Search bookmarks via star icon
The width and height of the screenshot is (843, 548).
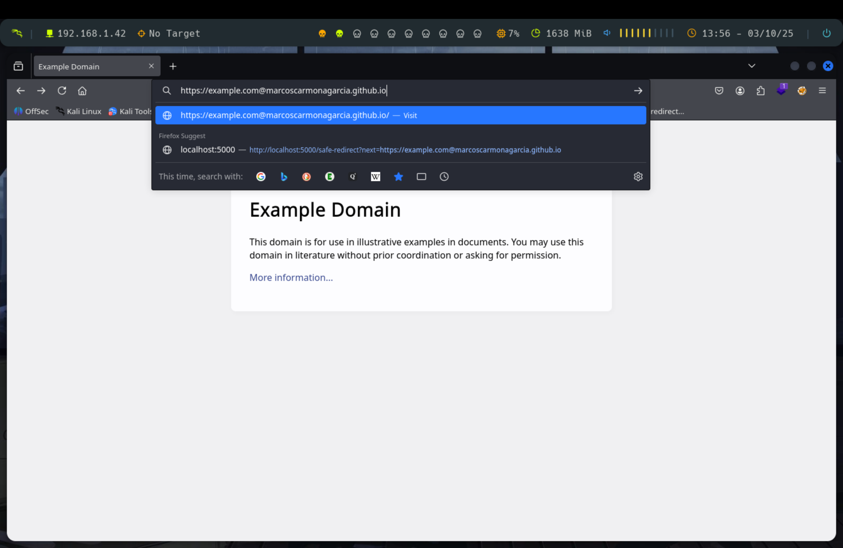pyautogui.click(x=399, y=177)
